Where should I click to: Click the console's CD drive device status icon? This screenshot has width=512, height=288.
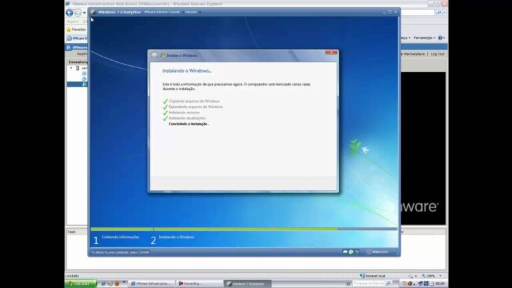point(351,252)
